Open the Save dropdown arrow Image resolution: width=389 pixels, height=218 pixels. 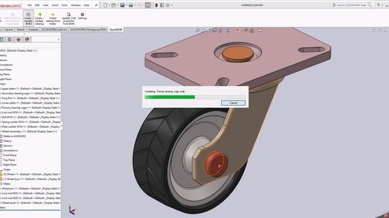click(x=126, y=5)
